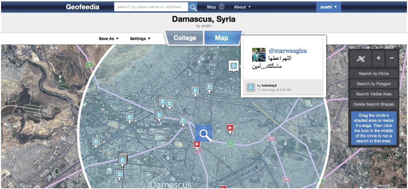The width and height of the screenshot is (408, 189).
Task: Click the 'by anahi' byline
Action: click(x=204, y=26)
